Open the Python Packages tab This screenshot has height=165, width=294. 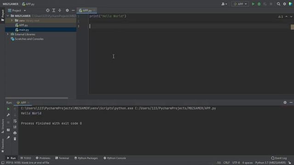click(x=86, y=158)
